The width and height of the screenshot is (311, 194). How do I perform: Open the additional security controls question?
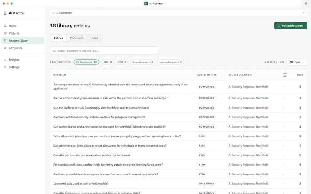tap(178, 117)
